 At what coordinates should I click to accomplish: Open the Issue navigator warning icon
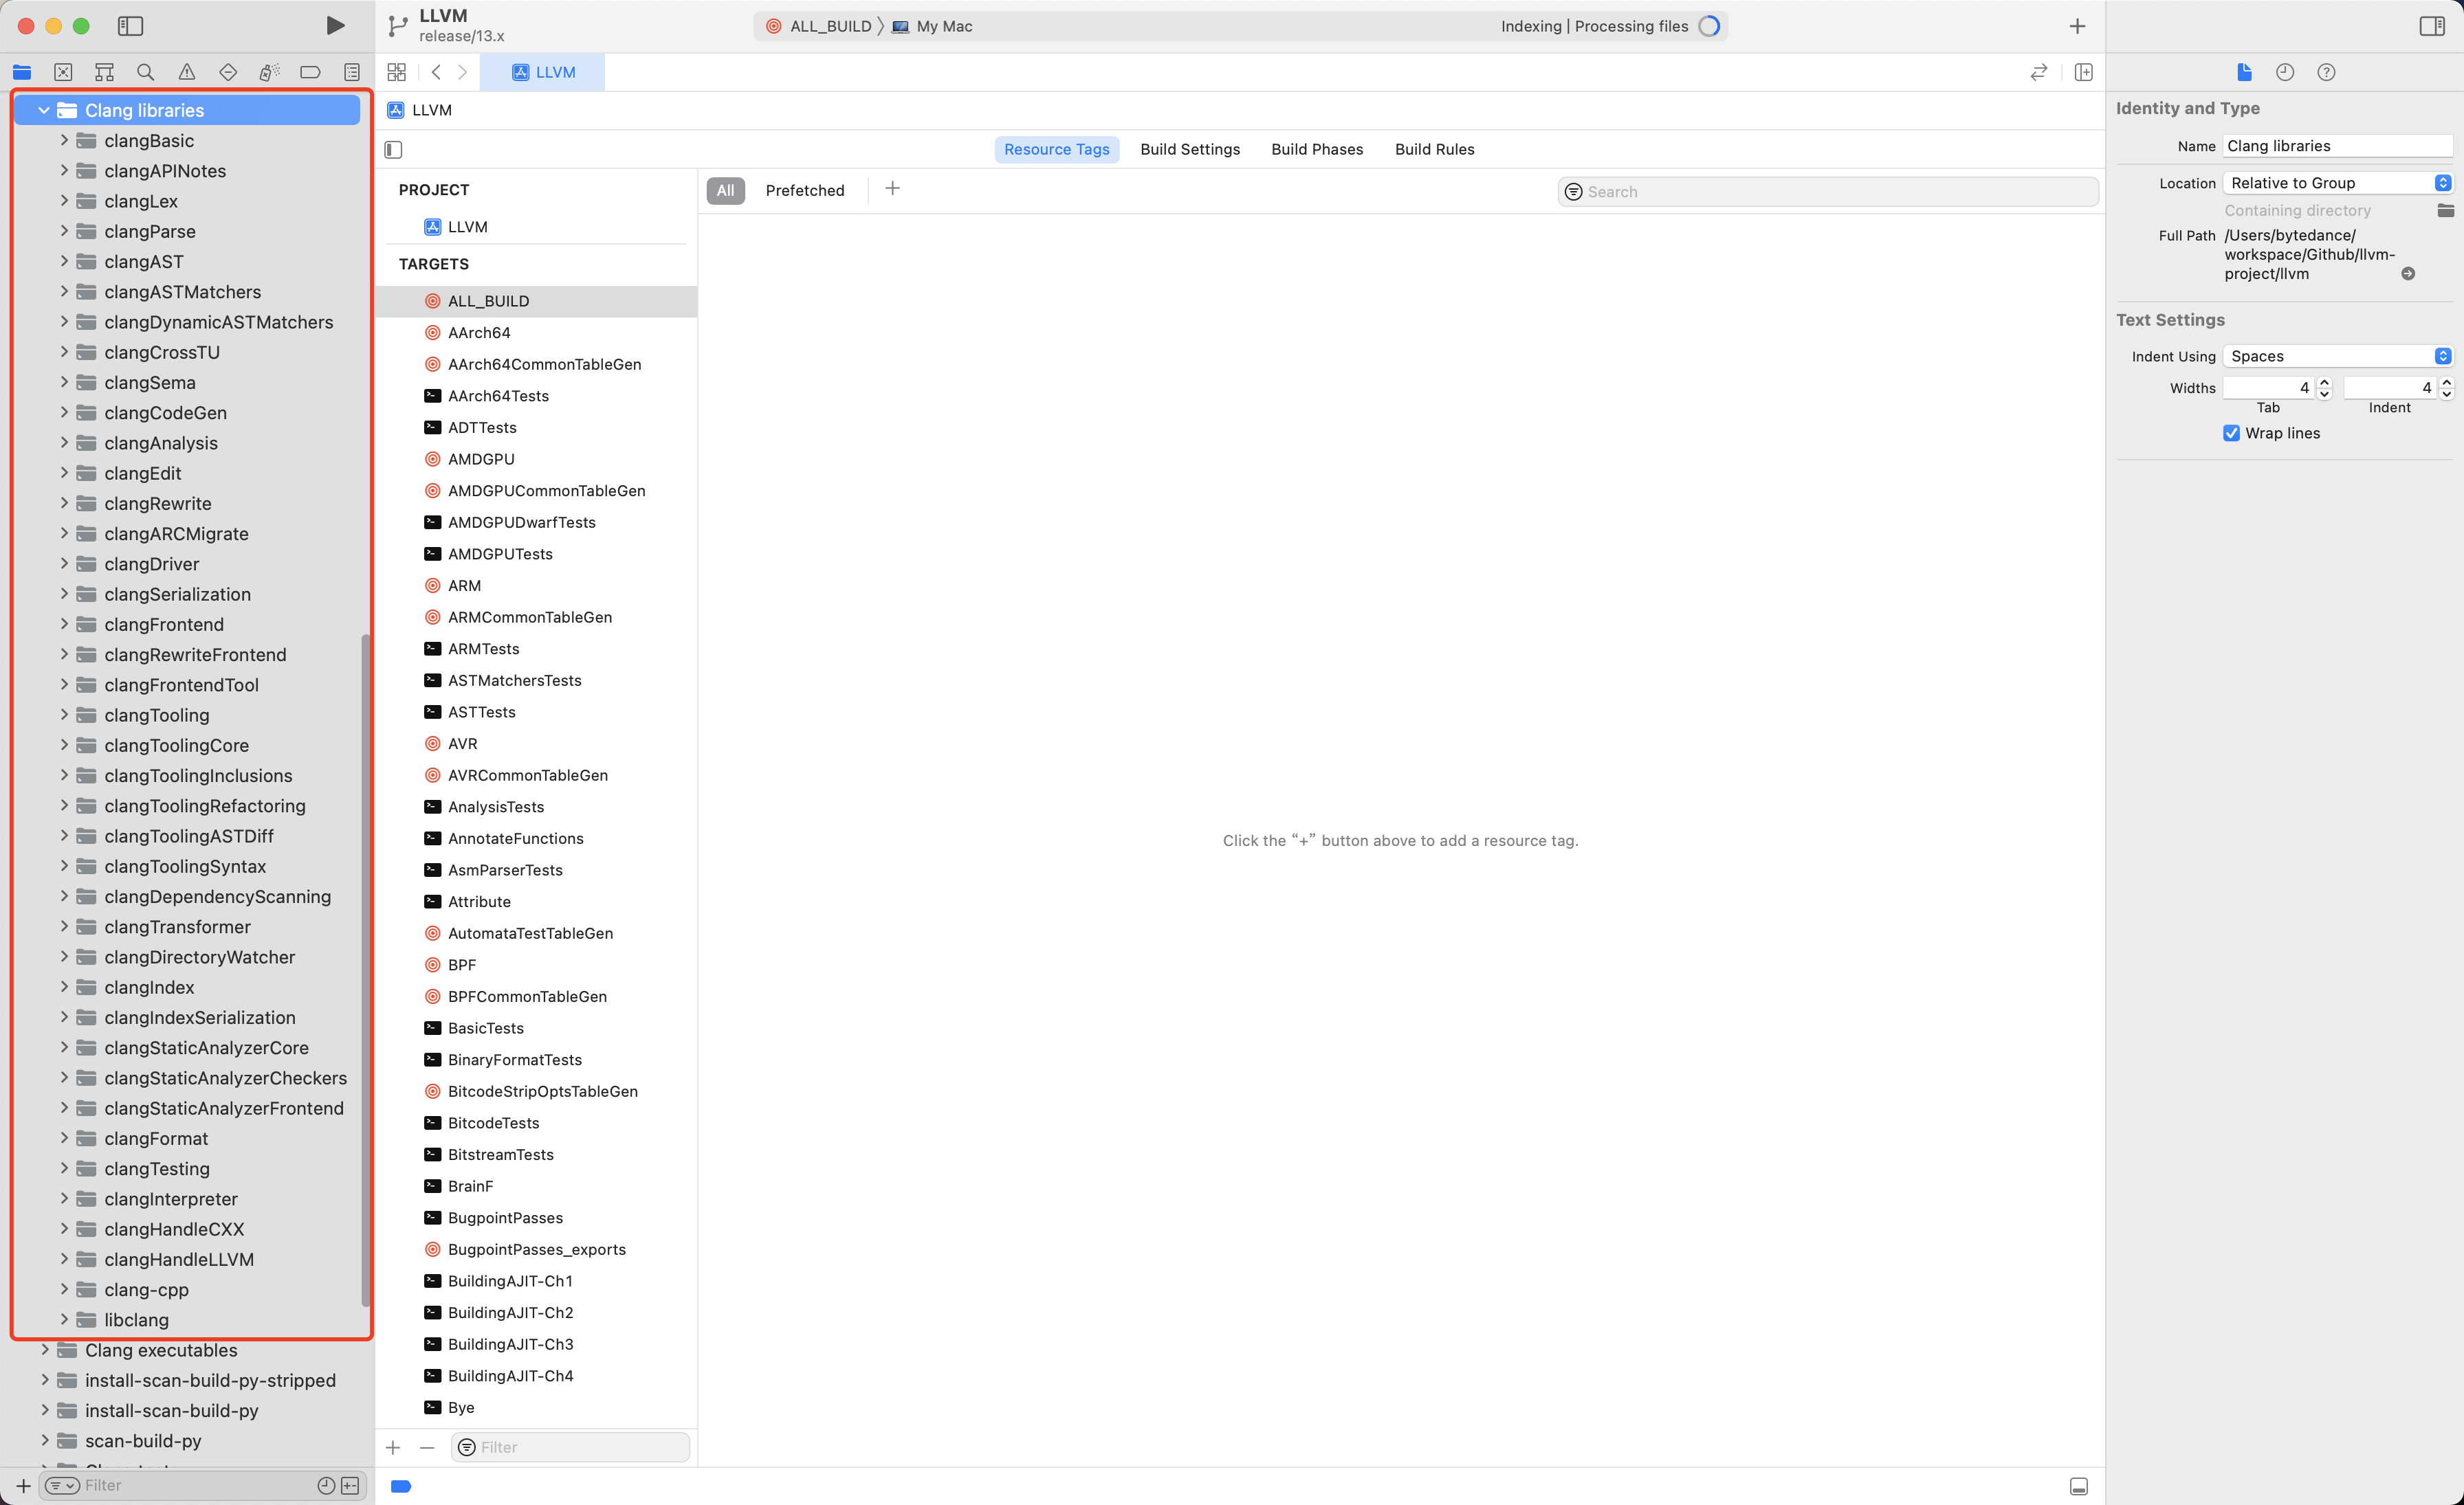click(x=186, y=72)
